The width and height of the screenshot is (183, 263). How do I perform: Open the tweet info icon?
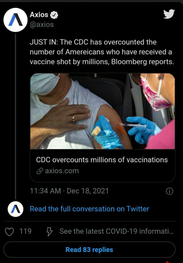click(x=169, y=191)
